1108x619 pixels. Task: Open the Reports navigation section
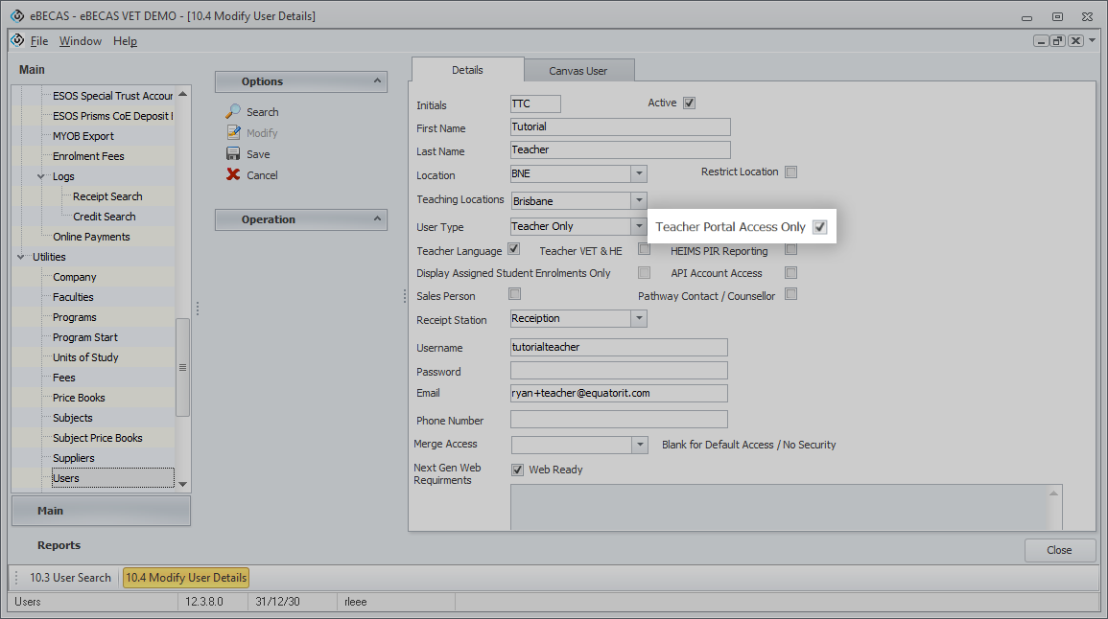pyautogui.click(x=59, y=545)
